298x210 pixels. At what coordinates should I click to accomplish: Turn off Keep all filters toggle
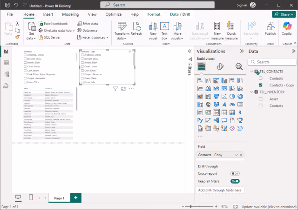pyautogui.click(x=235, y=181)
